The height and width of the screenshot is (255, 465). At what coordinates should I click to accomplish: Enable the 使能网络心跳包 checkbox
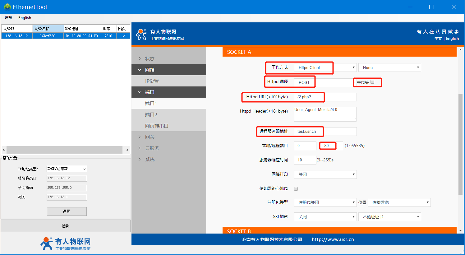pos(296,189)
